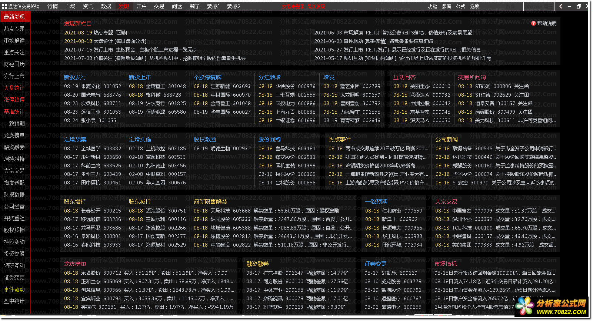Select 投资参股 in the sidebar
The height and width of the screenshot is (321, 593).
[x=14, y=254]
